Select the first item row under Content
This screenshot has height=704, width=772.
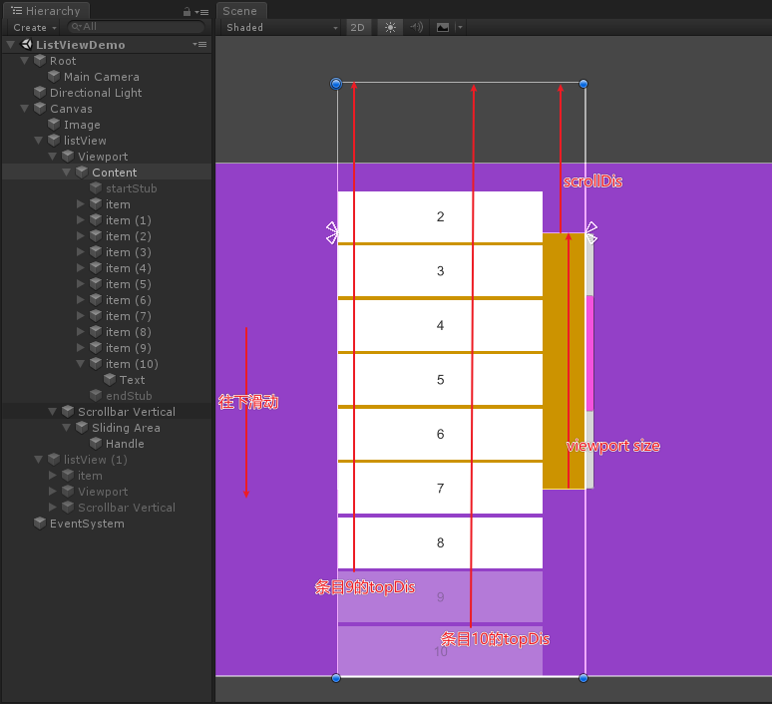118,204
